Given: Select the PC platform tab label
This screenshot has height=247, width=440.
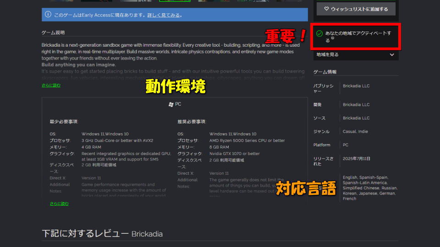Looking at the screenshot, I should pyautogui.click(x=178, y=104).
